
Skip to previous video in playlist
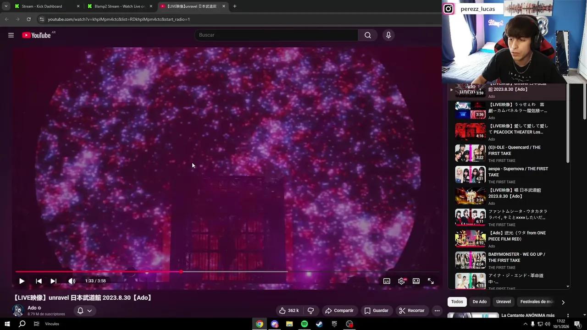(x=39, y=281)
